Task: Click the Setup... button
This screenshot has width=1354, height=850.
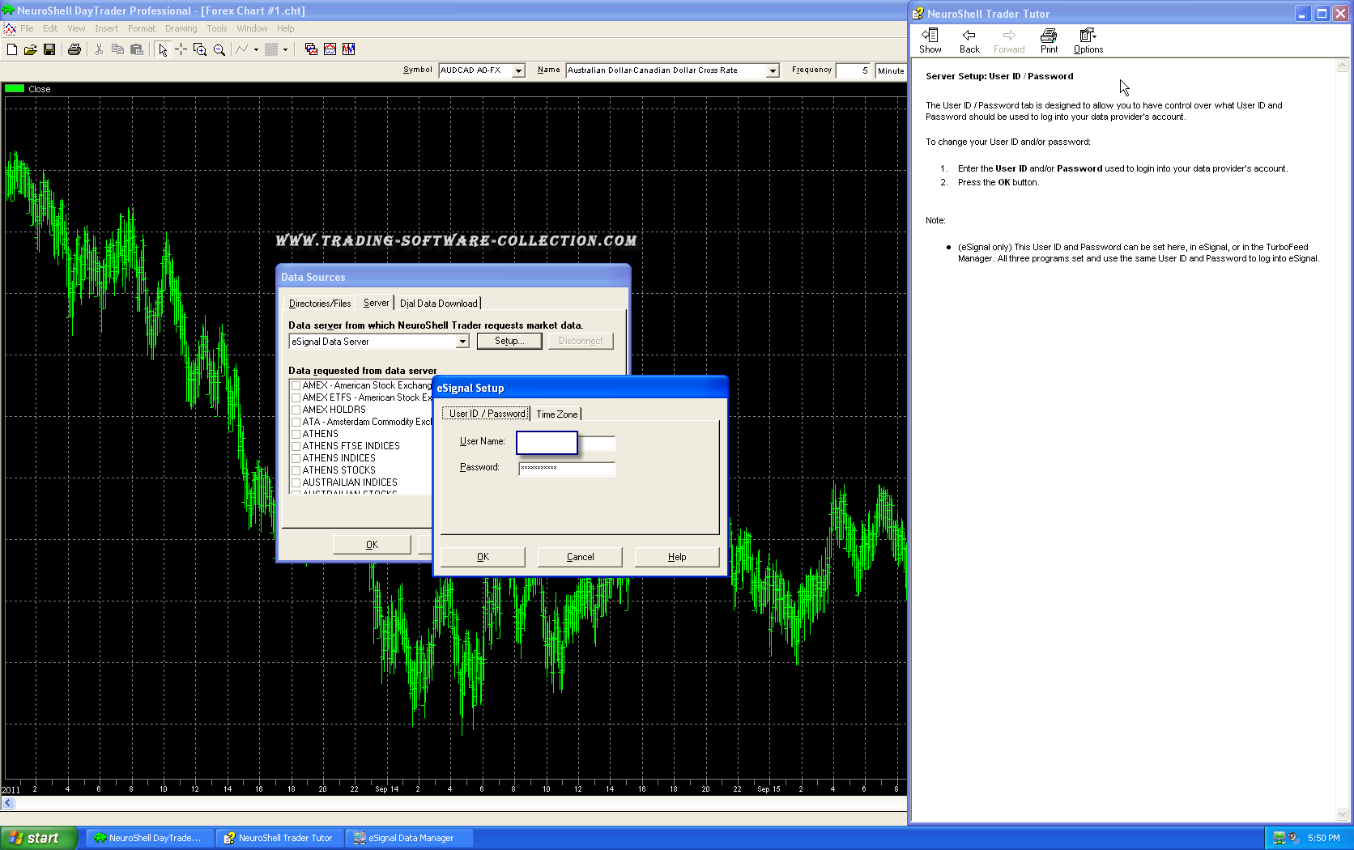Action: click(509, 342)
